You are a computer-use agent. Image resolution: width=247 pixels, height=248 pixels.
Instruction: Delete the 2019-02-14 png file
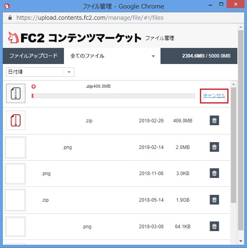pos(214,147)
